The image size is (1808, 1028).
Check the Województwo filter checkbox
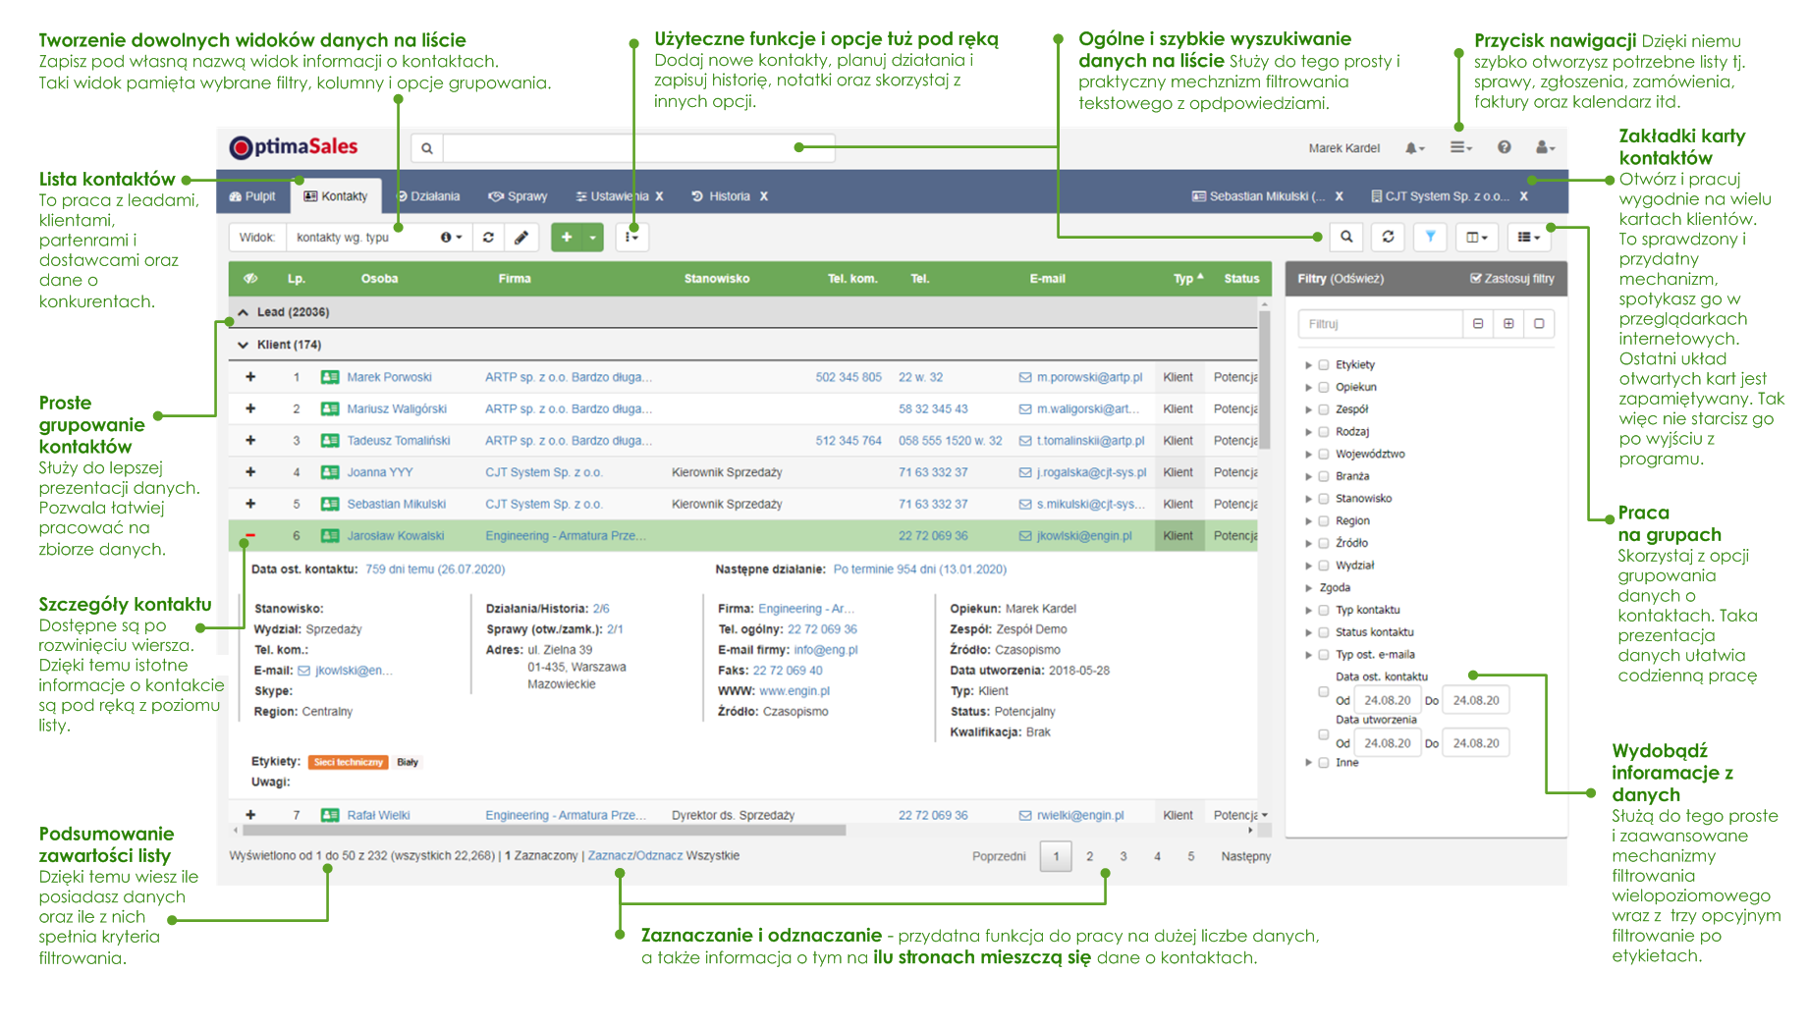1324,454
